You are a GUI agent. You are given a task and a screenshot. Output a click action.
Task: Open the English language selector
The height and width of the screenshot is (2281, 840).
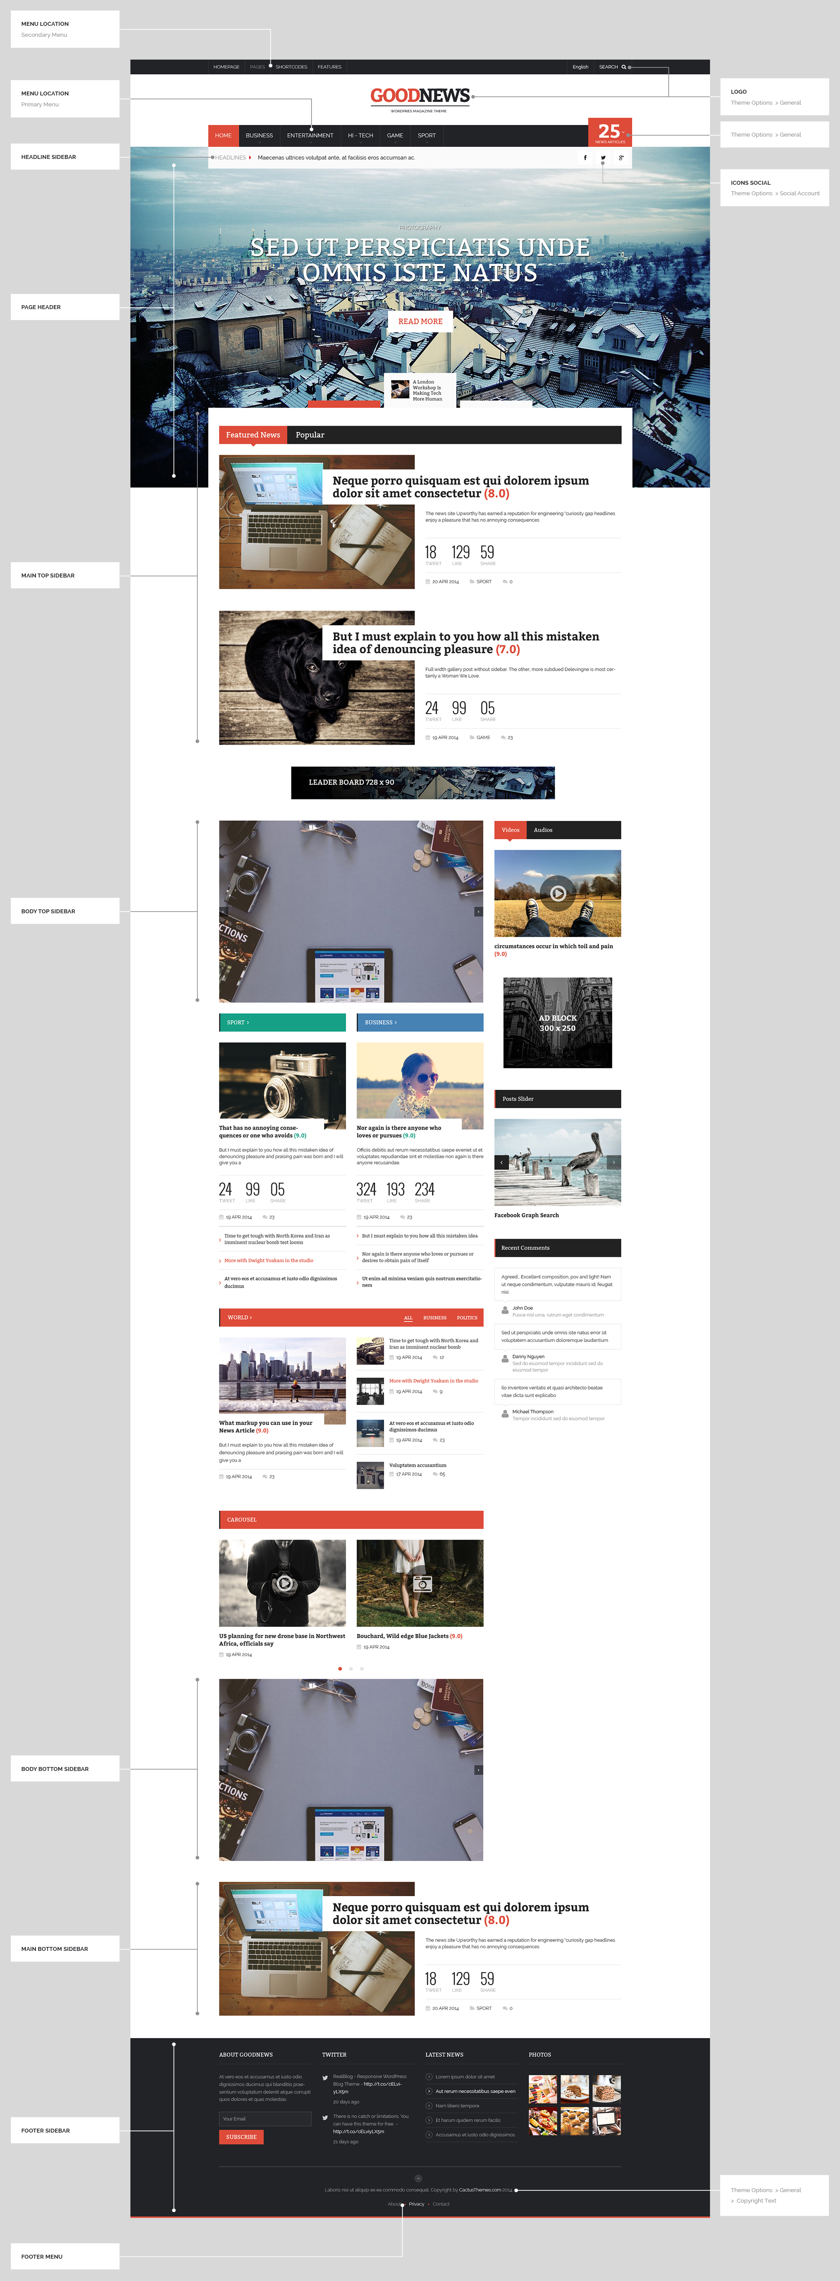(x=580, y=67)
